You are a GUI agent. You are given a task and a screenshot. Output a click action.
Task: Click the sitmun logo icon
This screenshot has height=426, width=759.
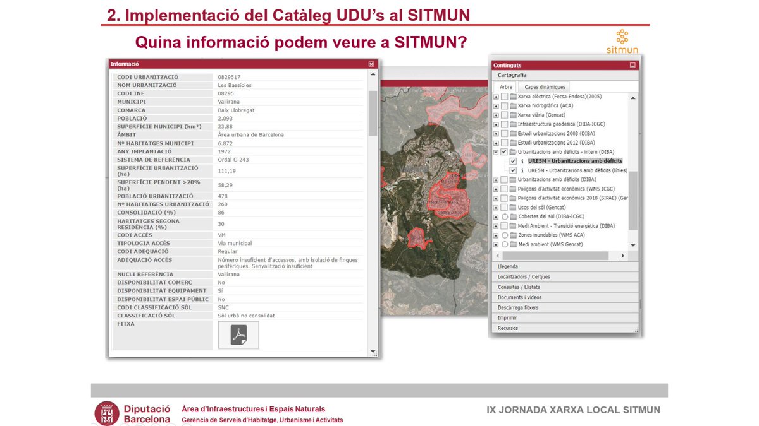pyautogui.click(x=622, y=37)
